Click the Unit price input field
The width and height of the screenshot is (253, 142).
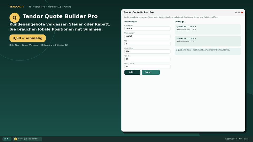tap(147, 51)
